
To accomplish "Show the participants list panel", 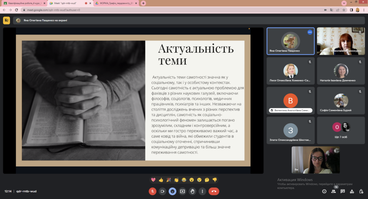I will coord(334,191).
